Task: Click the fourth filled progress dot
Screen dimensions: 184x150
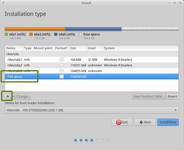Action: 92,140
